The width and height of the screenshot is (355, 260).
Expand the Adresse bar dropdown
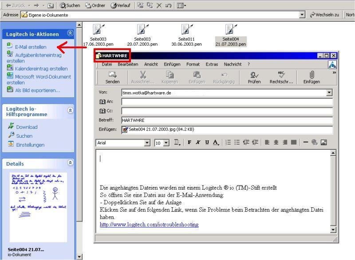pos(302,15)
